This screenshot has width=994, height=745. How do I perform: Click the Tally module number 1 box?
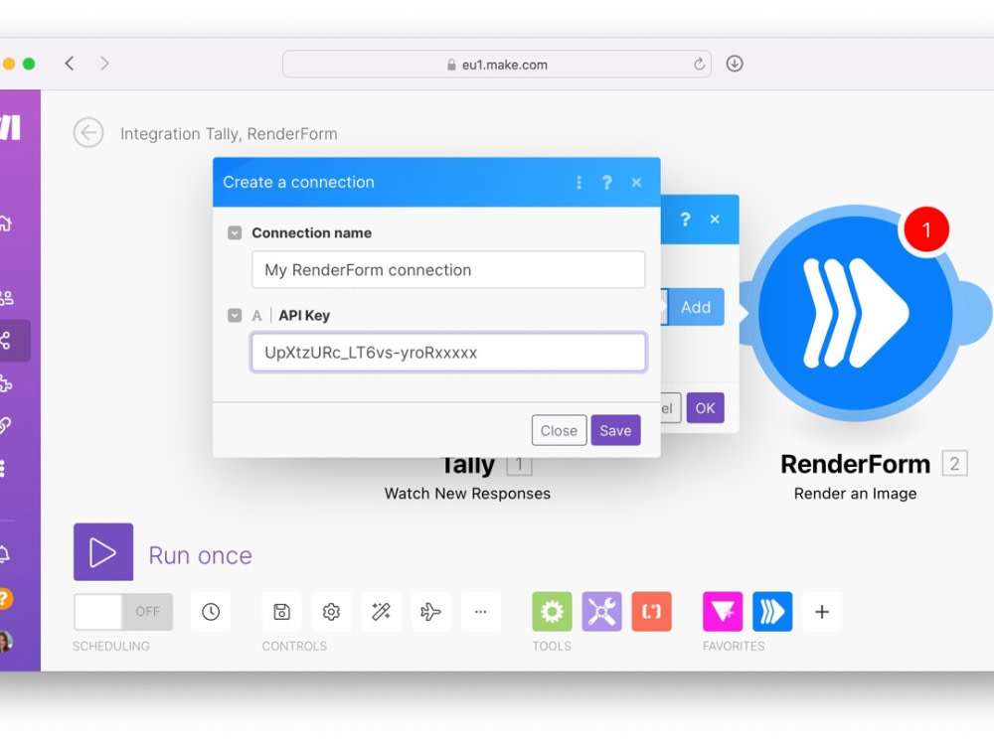[519, 466]
